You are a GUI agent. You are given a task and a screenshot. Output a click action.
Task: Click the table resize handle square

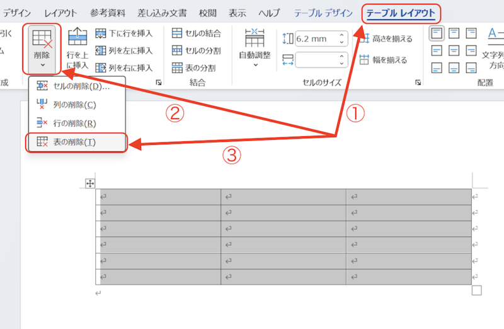(x=477, y=291)
